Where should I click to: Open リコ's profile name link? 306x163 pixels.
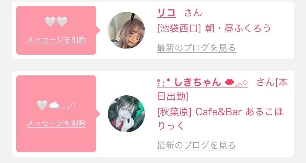pyautogui.click(x=166, y=13)
